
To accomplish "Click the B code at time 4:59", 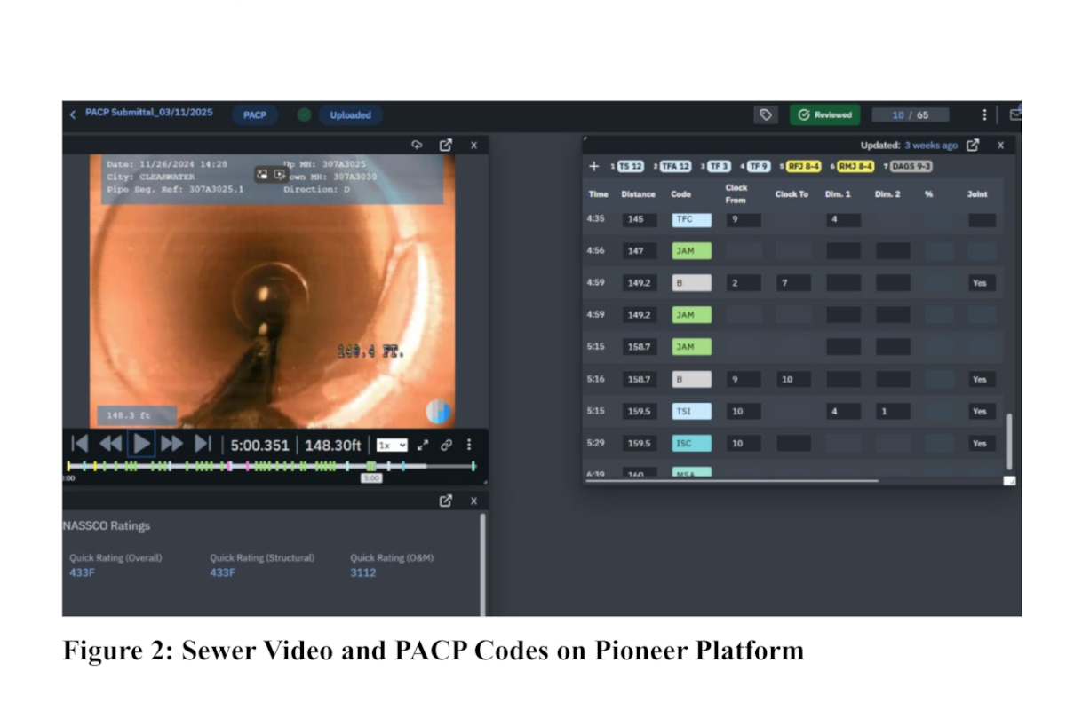I will [x=691, y=283].
